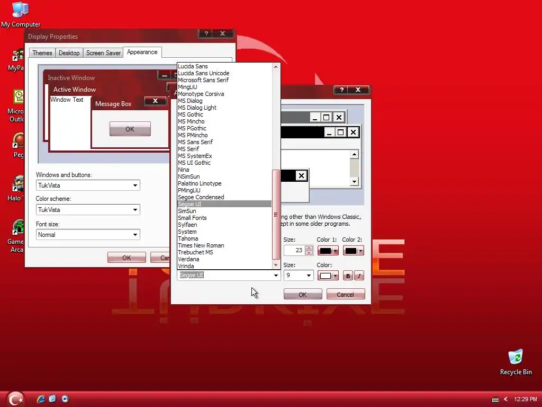Click Cancel in Advanced Appearance dialog
The height and width of the screenshot is (407, 542).
pyautogui.click(x=345, y=295)
